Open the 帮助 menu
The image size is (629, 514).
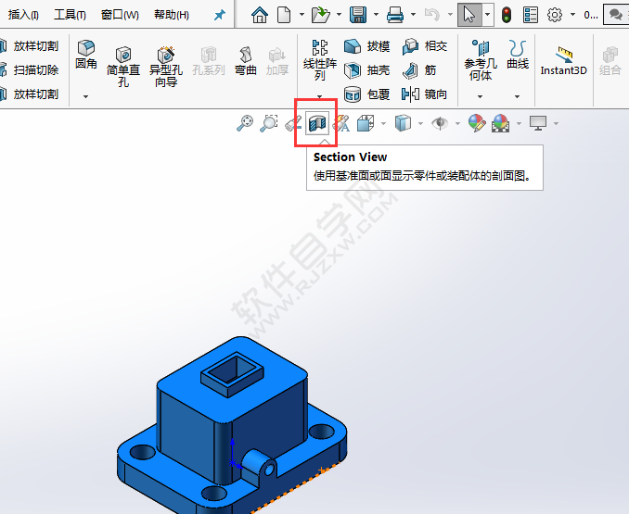[x=172, y=15]
